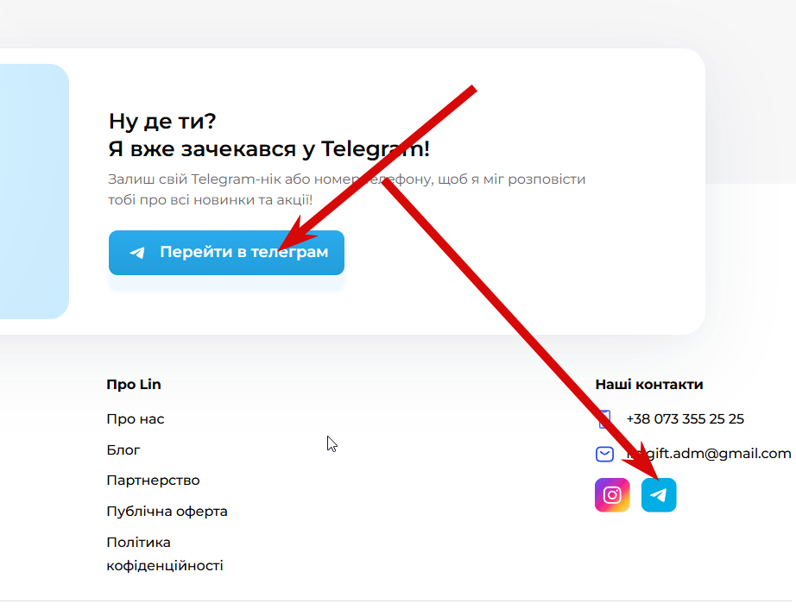Click the 'Ну де ти?' headline
796x616 pixels.
[x=162, y=122]
